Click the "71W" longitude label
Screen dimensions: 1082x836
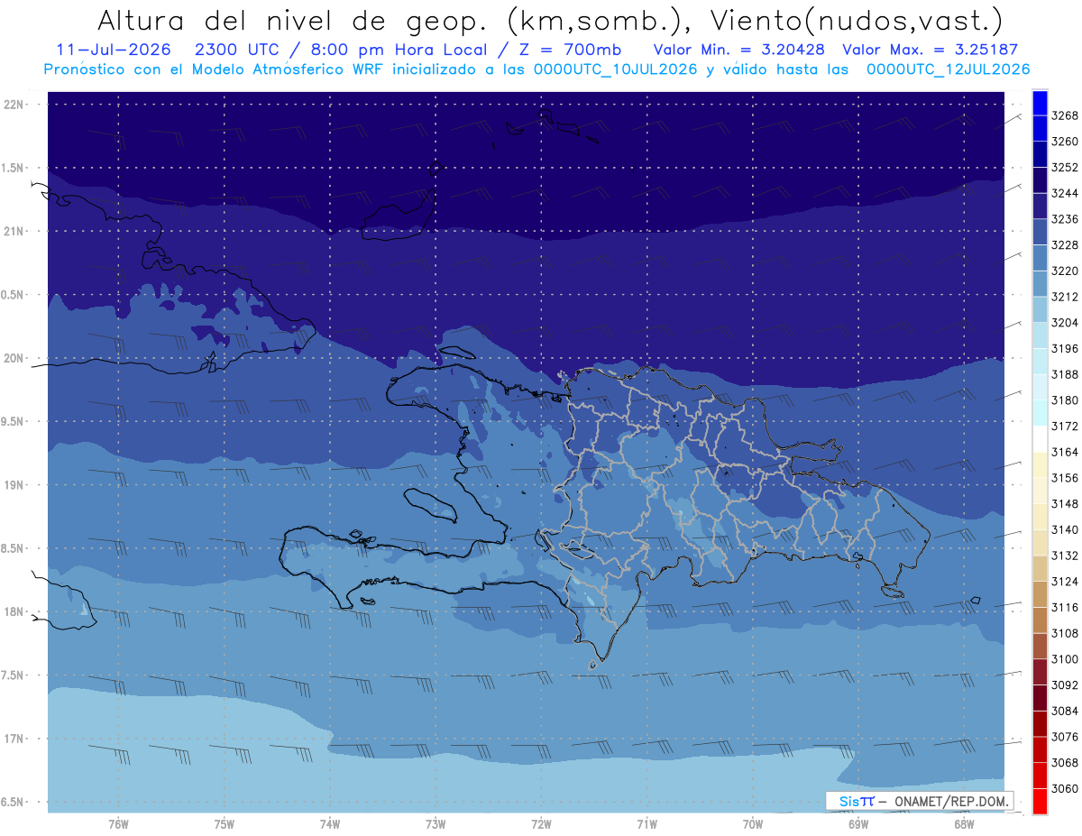point(646,824)
